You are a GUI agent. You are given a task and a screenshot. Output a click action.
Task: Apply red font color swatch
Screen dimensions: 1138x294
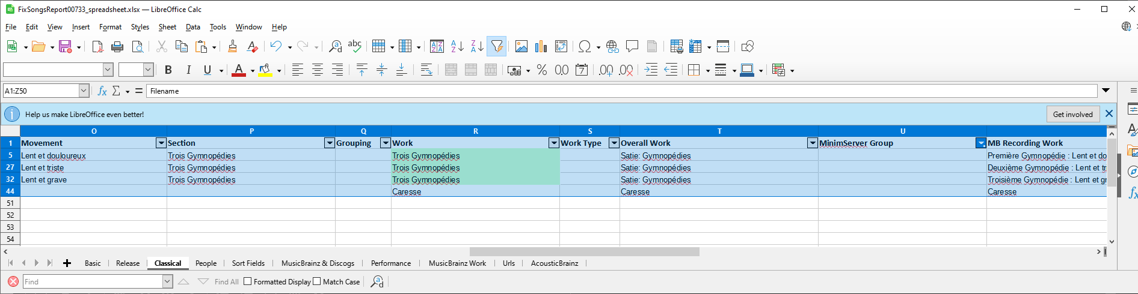239,70
